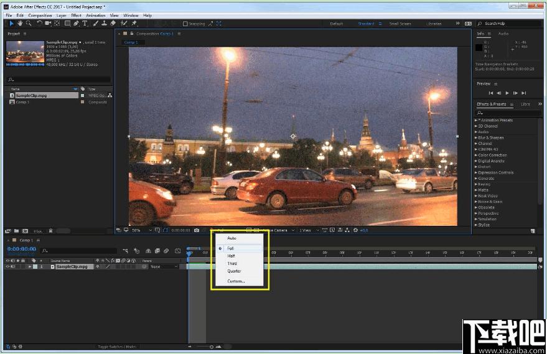547x354 pixels.
Task: Click Toggle Switches / Modes button
Action: [x=117, y=347]
